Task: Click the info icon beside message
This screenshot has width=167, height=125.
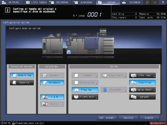Action: pyautogui.click(x=7, y=10)
